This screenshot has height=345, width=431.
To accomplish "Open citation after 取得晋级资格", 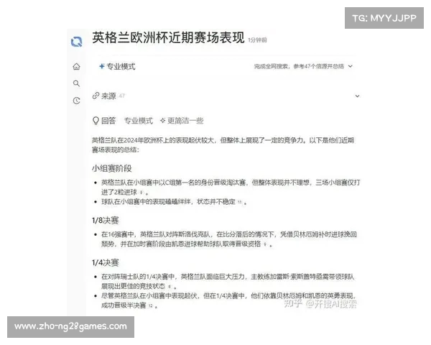I will (265, 244).
